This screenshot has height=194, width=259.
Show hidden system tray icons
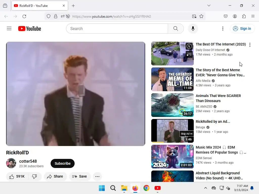pos(205,188)
